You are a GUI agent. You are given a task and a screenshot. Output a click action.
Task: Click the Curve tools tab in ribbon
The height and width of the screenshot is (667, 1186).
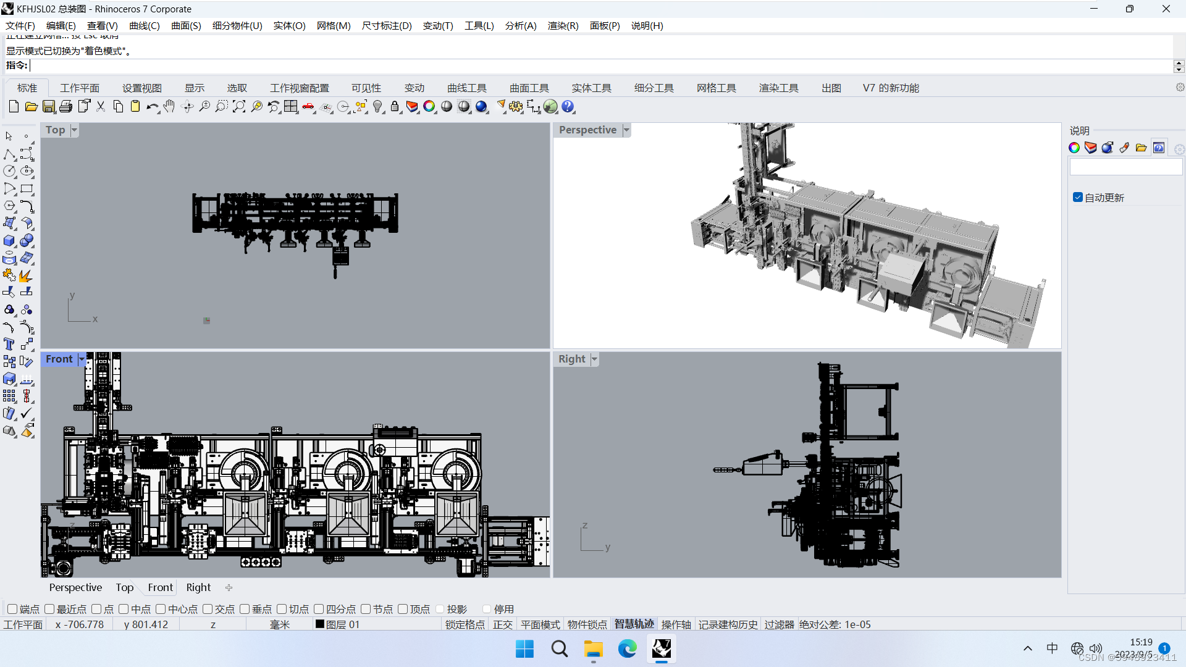(x=467, y=87)
